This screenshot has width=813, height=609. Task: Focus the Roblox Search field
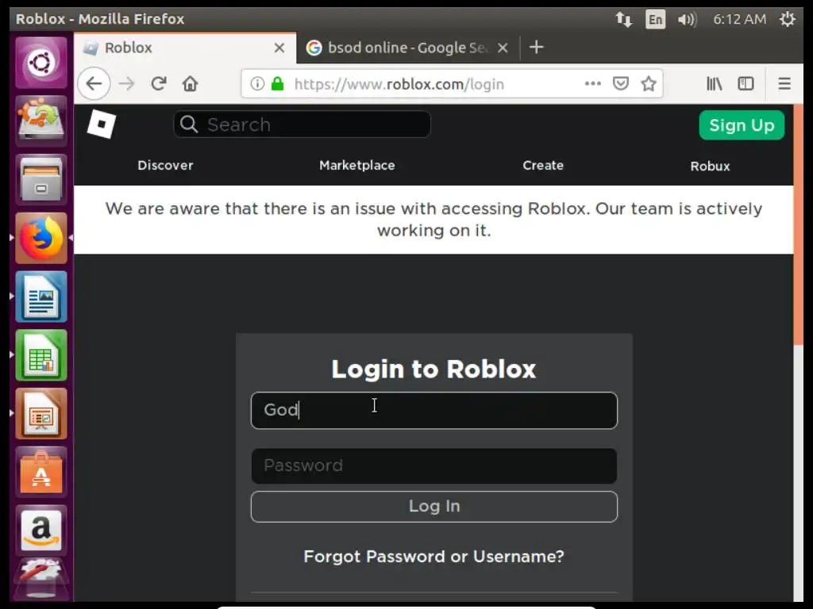(302, 124)
